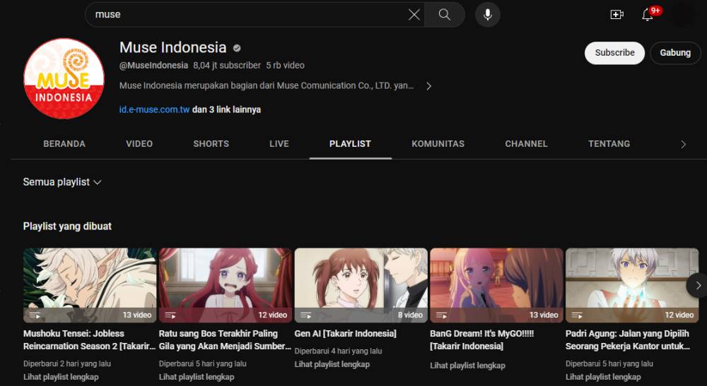The width and height of the screenshot is (707, 386).
Task: Open Lihat playlist lengkap under Gen AI
Action: pyautogui.click(x=332, y=364)
